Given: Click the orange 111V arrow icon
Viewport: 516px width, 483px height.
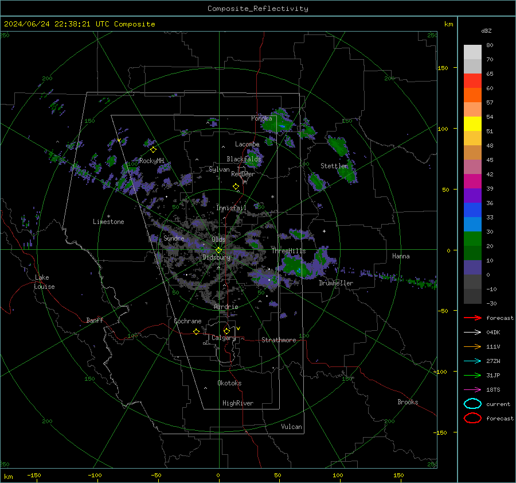Looking at the screenshot, I should pyautogui.click(x=472, y=346).
